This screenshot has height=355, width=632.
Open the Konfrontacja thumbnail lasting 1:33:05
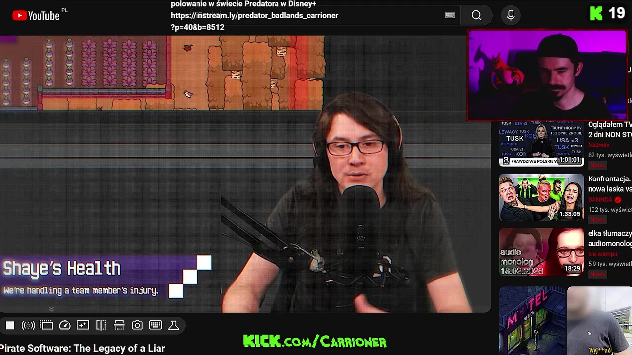541,197
